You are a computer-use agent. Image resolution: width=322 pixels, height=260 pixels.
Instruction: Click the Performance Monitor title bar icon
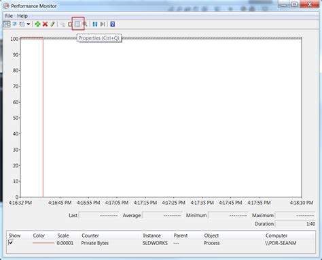coord(6,5)
